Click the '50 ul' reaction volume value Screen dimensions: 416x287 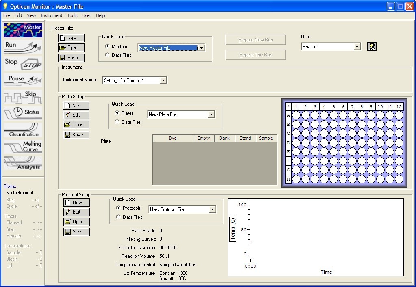(x=164, y=256)
